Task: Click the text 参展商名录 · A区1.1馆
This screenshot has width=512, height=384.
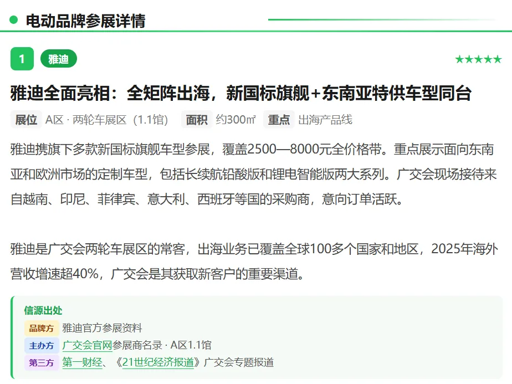Action: [x=162, y=345]
